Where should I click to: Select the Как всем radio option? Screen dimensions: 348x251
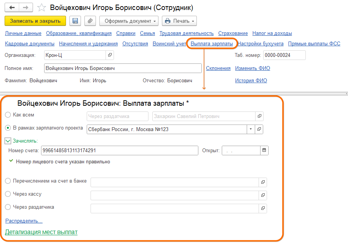tap(8, 115)
